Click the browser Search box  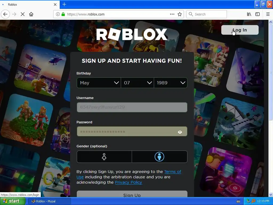click(207, 14)
